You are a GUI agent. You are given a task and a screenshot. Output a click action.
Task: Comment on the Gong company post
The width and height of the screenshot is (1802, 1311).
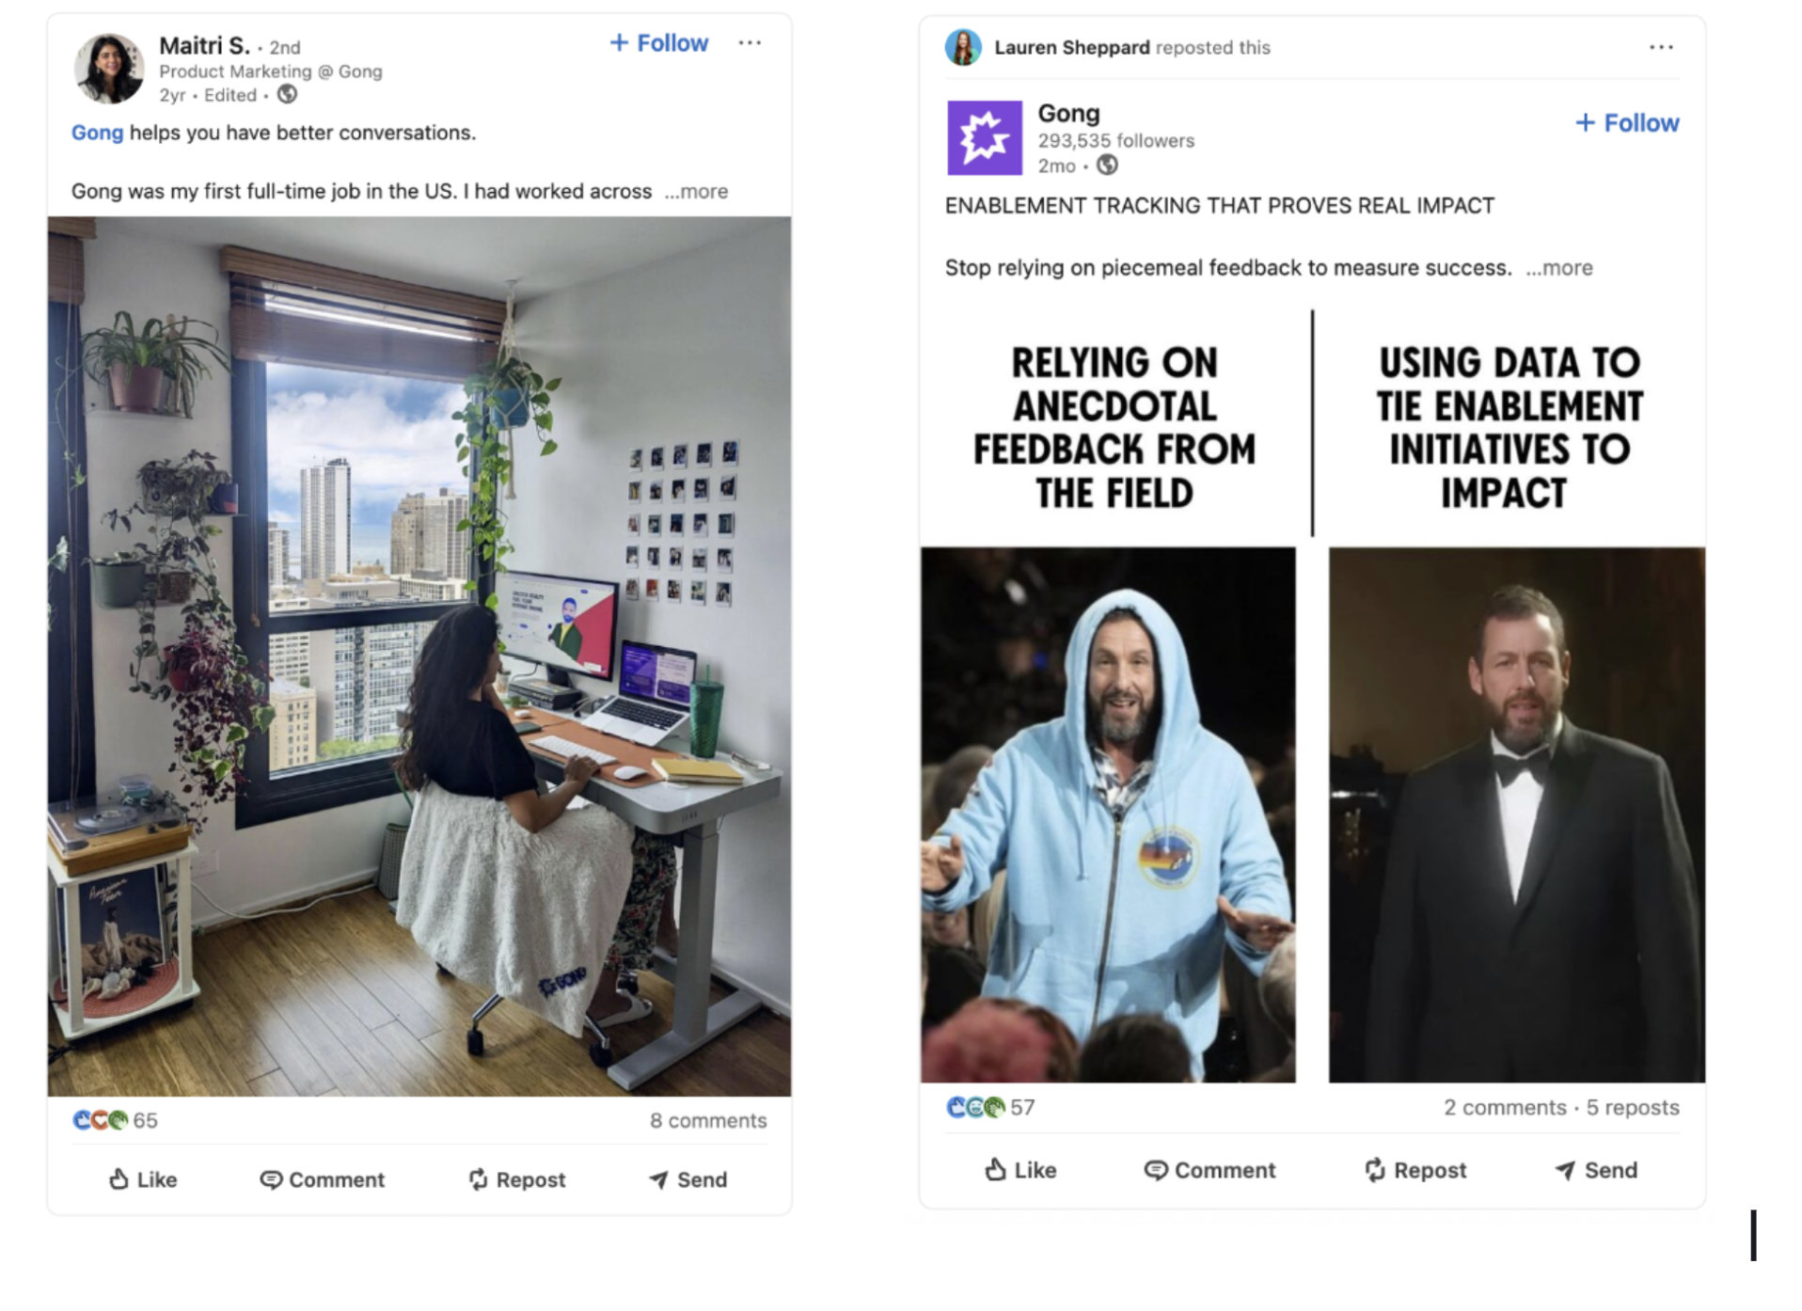click(x=1209, y=1170)
